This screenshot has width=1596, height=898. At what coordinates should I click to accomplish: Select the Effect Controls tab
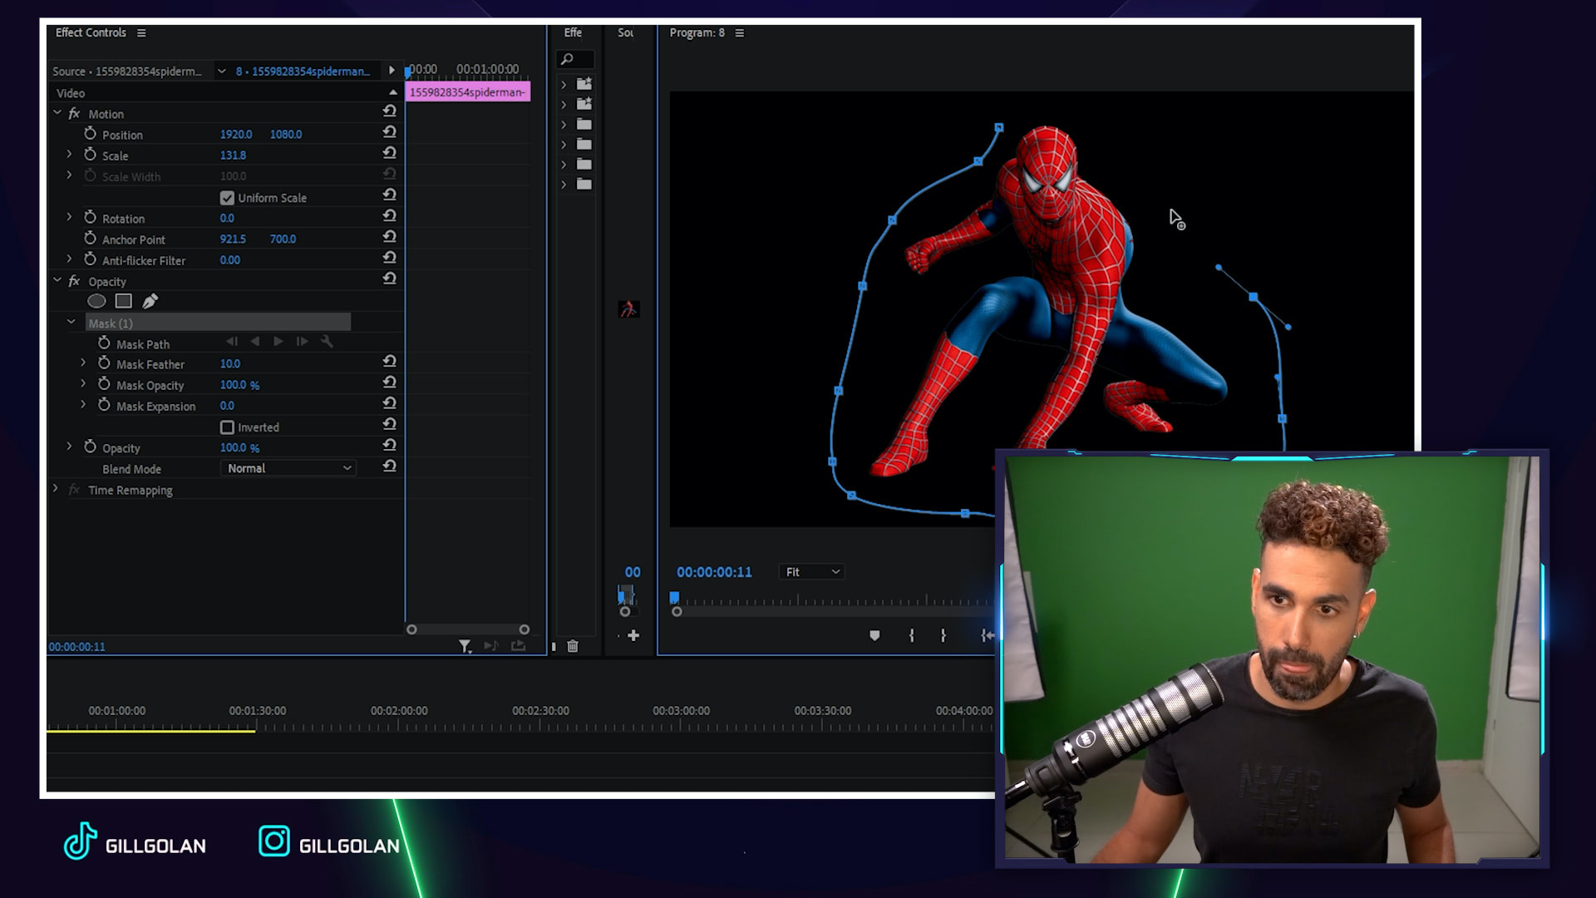coord(91,33)
